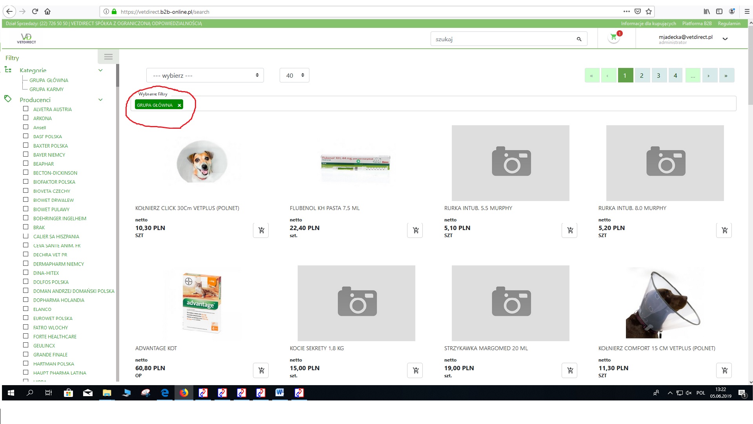
Task: Open the Regulamin link
Action: 729,24
